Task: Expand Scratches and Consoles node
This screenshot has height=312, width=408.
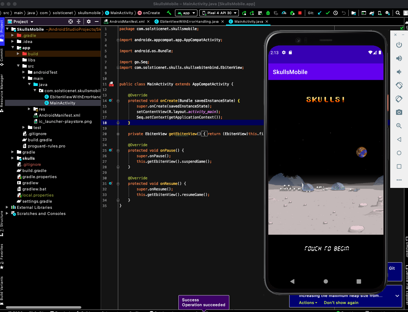Action: click(7, 213)
